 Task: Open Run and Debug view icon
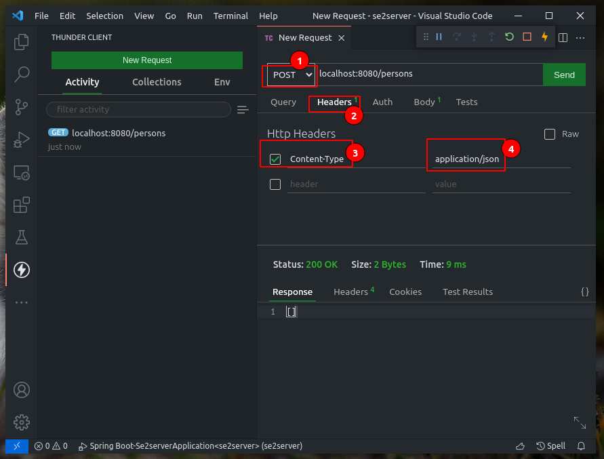point(21,140)
